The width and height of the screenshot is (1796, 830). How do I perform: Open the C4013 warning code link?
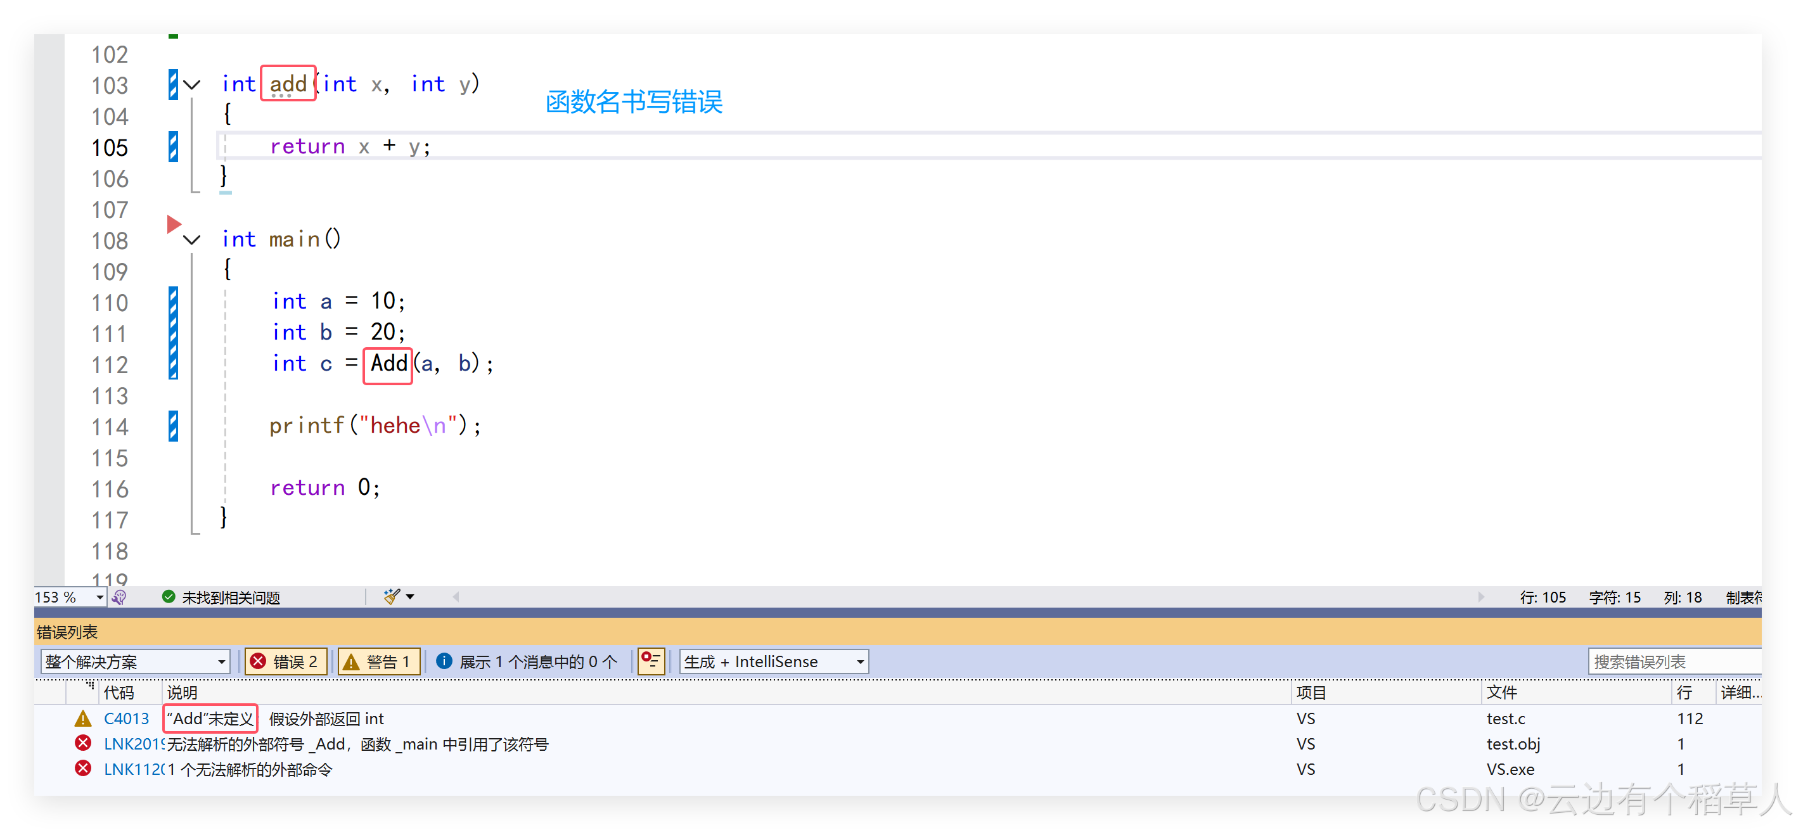[x=126, y=718]
